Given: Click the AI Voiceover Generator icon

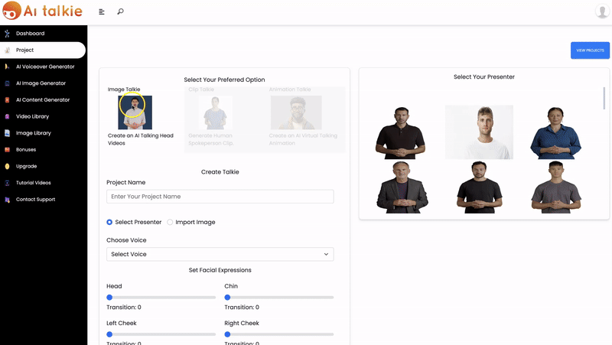Looking at the screenshot, I should coord(7,67).
